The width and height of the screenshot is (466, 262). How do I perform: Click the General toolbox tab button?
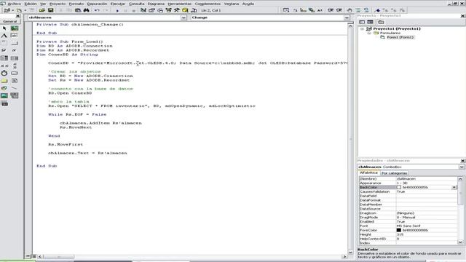(x=10, y=21)
